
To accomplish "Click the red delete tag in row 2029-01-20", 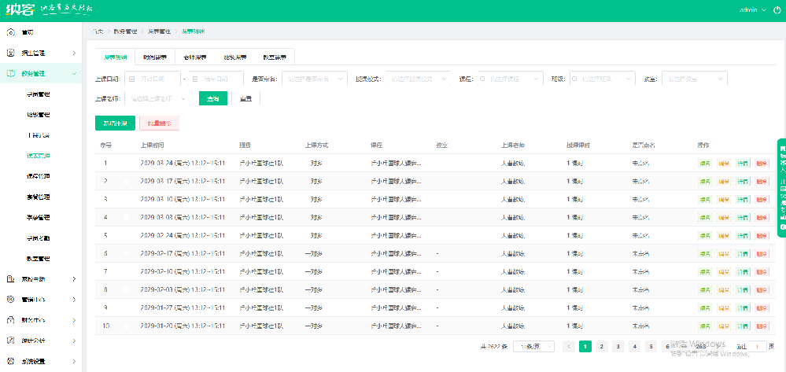I will click(x=762, y=326).
